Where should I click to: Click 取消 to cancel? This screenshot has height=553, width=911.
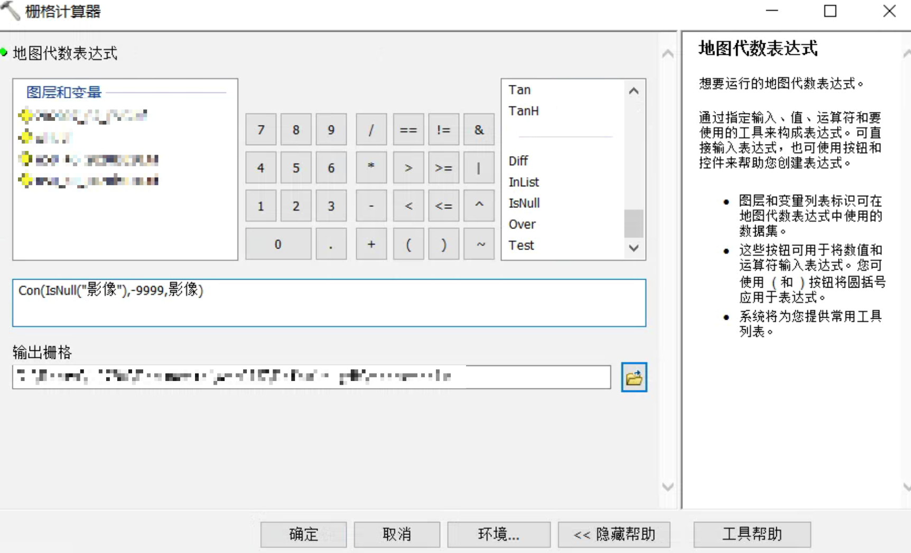[x=396, y=534]
